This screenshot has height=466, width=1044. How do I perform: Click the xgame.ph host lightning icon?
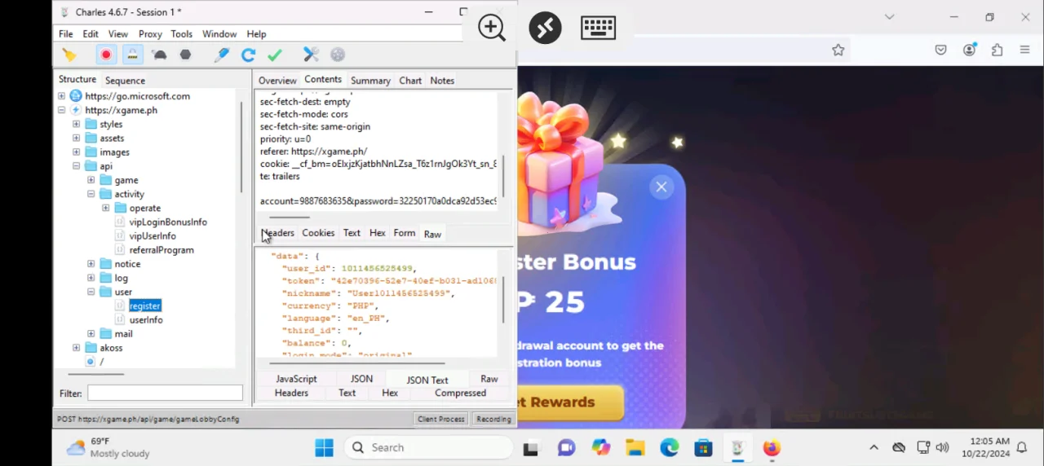coord(76,110)
